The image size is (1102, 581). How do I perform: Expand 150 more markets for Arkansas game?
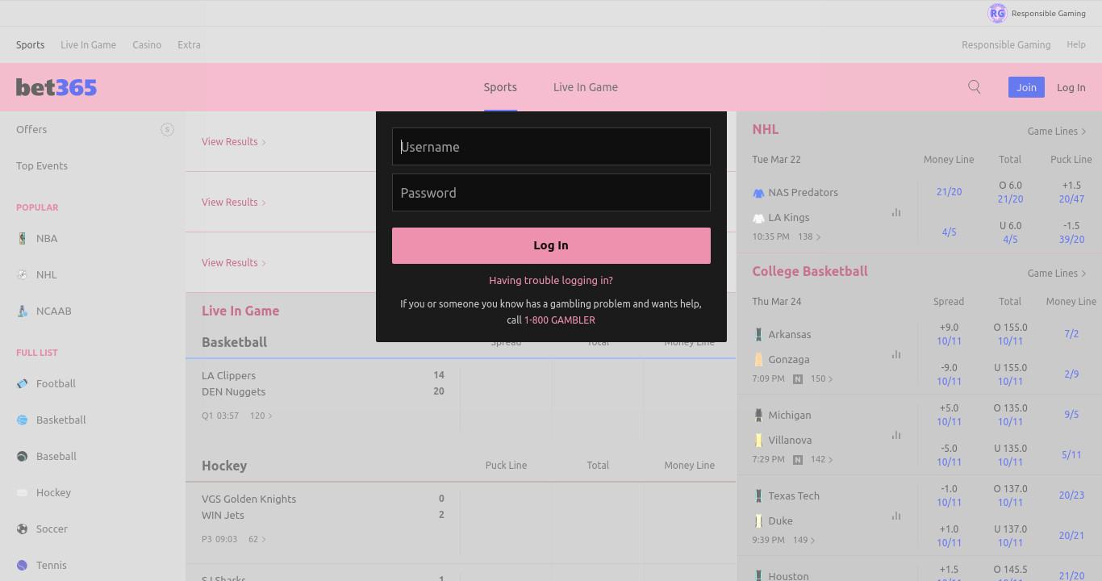(821, 378)
